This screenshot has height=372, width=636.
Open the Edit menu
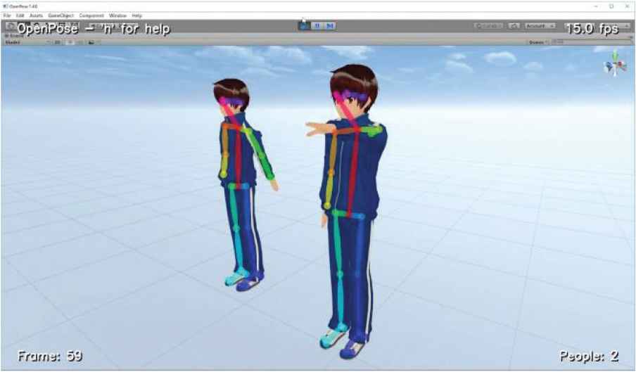click(20, 15)
